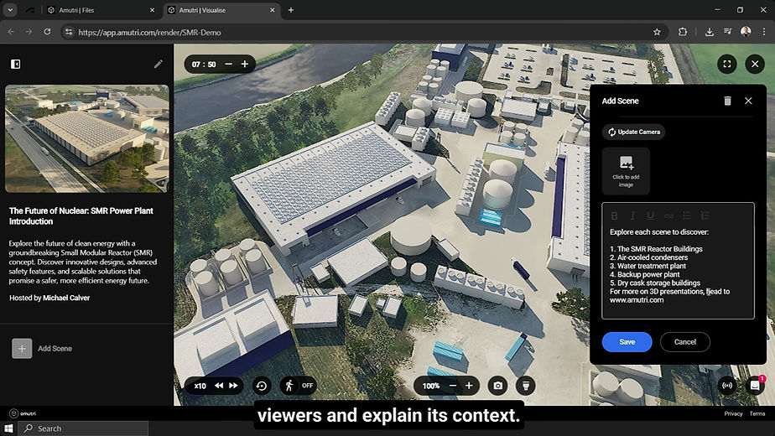
Task: Open the SMR plant scene thumbnail
Action: (x=87, y=138)
